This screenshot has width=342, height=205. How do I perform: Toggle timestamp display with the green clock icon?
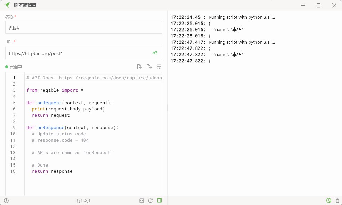(x=328, y=200)
